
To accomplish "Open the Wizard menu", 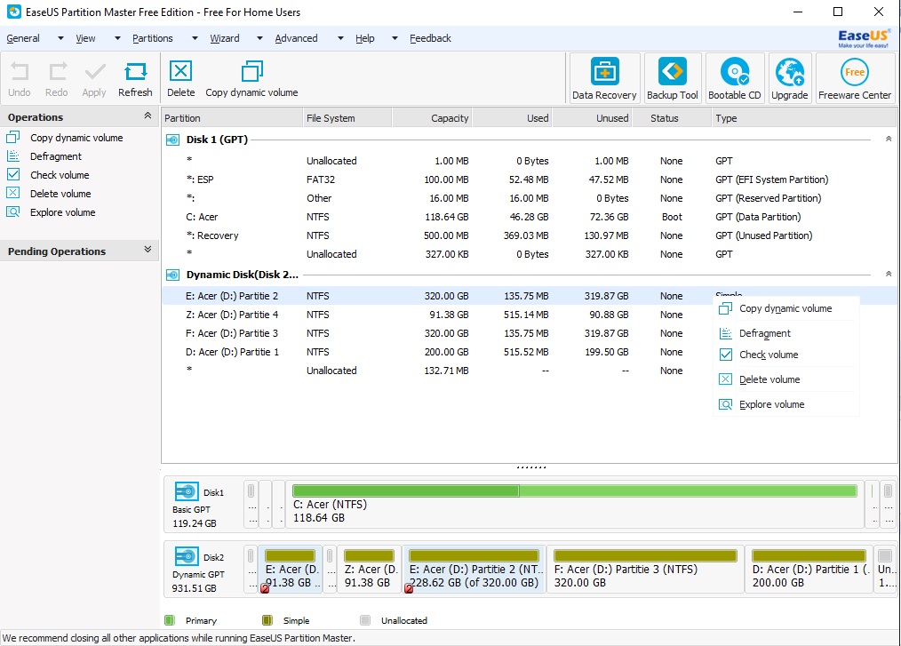I will (225, 38).
